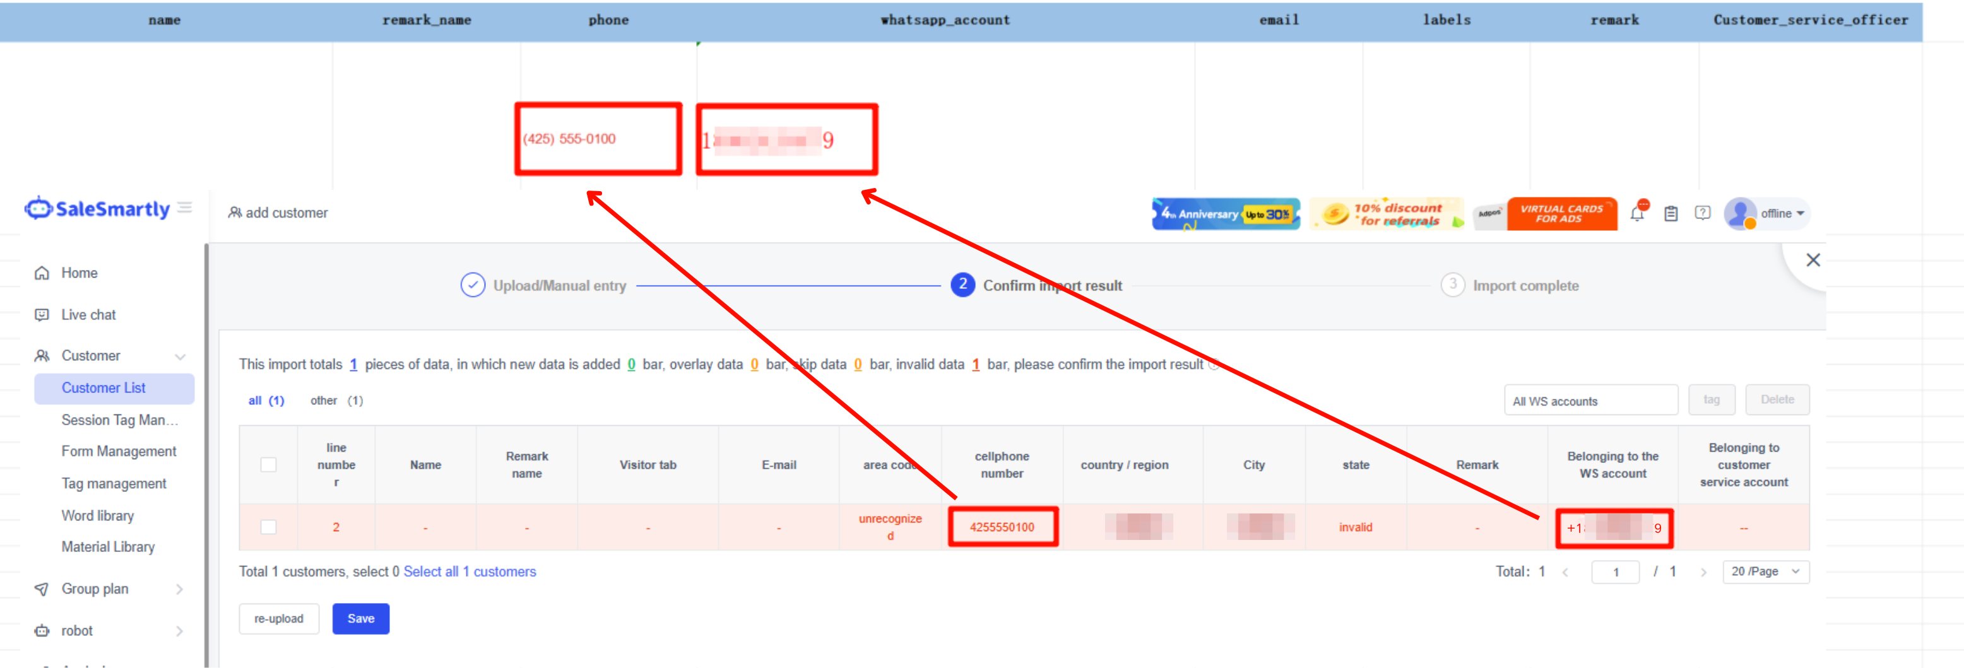
Task: Click the robot icon in sidebar
Action: [42, 631]
